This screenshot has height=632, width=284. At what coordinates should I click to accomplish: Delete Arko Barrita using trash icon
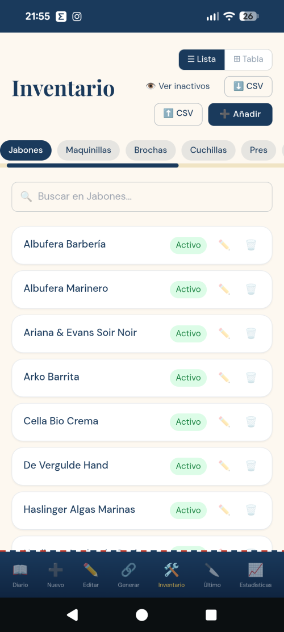(251, 378)
